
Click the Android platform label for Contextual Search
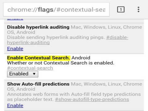click(81, 58)
